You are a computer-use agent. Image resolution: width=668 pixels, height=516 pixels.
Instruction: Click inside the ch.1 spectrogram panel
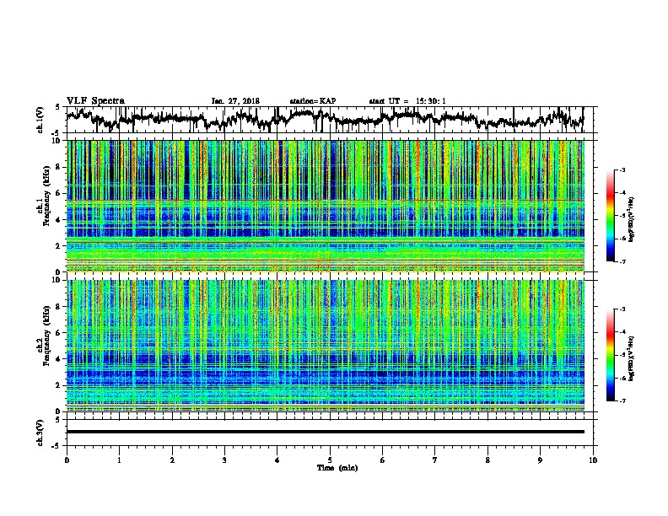coord(325,206)
